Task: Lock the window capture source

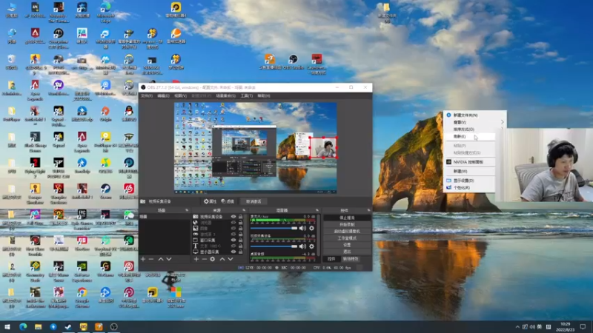Action: [x=240, y=240]
